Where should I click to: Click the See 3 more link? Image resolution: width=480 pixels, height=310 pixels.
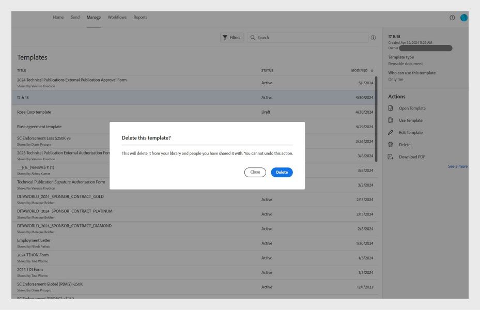458,166
